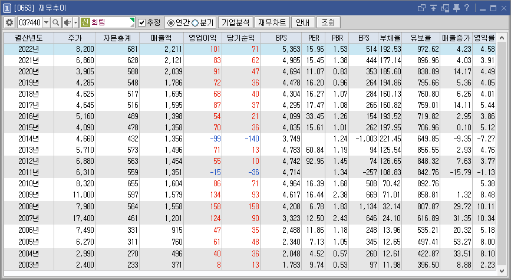Select the 2009년 row
The width and height of the screenshot is (511, 280).
click(250, 195)
